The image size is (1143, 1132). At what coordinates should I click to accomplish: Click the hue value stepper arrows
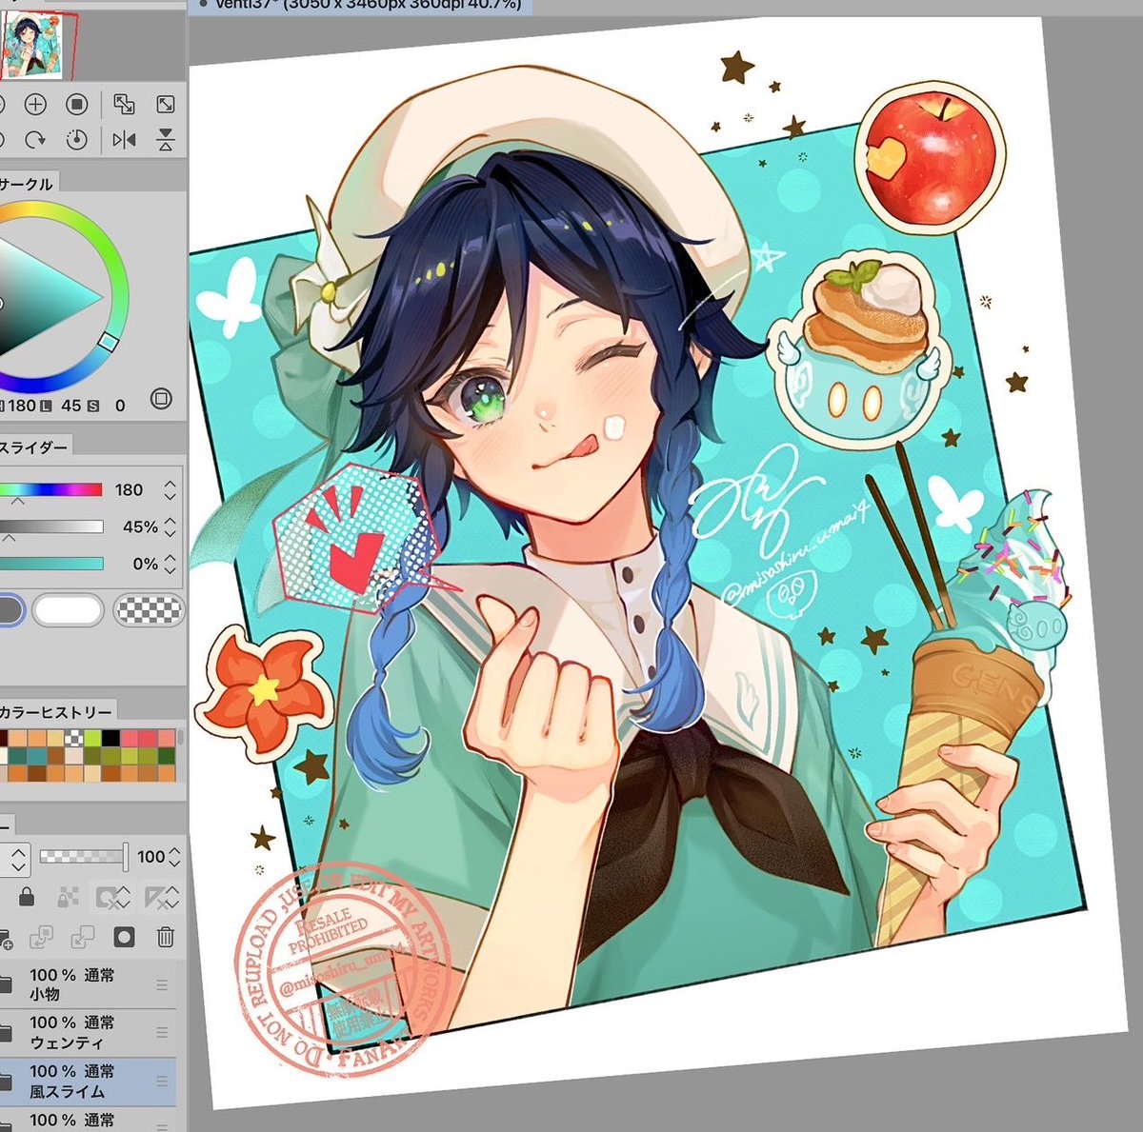[x=170, y=489]
